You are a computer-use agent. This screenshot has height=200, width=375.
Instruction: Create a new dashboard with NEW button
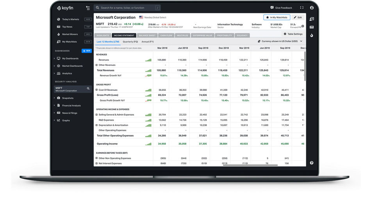[x=87, y=51]
